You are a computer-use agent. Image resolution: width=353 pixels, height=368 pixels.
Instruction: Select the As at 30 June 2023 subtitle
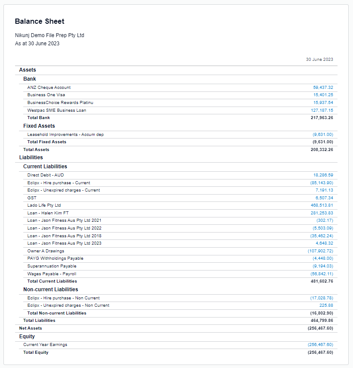coord(37,44)
